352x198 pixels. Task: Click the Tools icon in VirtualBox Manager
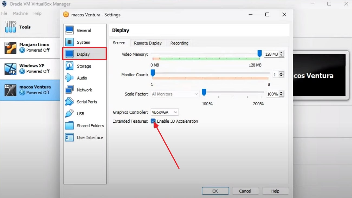coord(11,27)
